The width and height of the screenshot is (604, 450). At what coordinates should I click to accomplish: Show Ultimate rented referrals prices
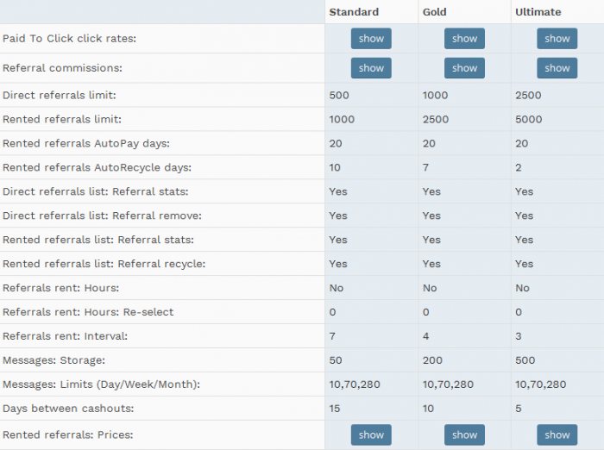coord(557,435)
